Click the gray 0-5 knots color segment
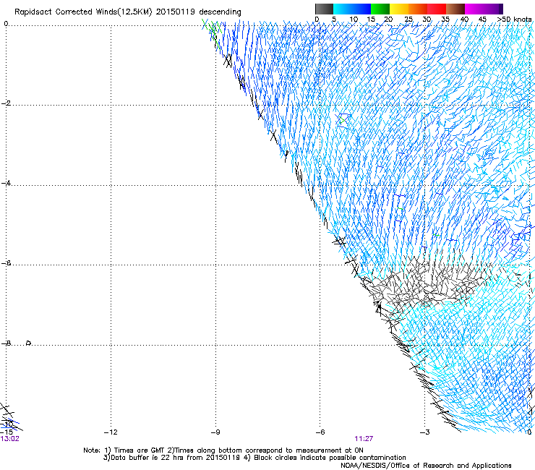The width and height of the screenshot is (535, 470). click(x=324, y=9)
